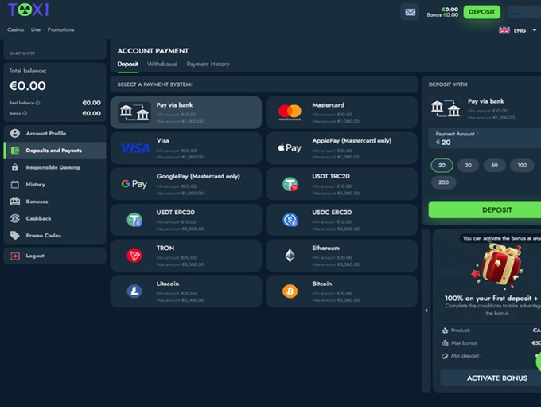Select the GooglePay icon payment option
The height and width of the screenshot is (407, 541).
coord(134,184)
